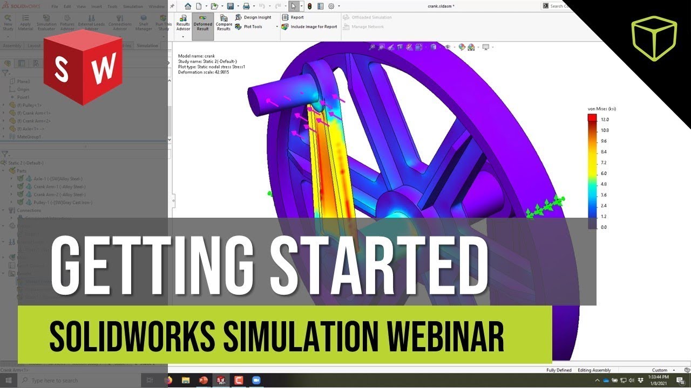691x388 pixels.
Task: Click the Print icon in the top toolbar
Action: (x=246, y=6)
